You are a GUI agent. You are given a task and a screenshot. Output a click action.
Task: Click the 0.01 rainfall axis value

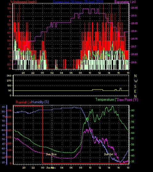9,150
